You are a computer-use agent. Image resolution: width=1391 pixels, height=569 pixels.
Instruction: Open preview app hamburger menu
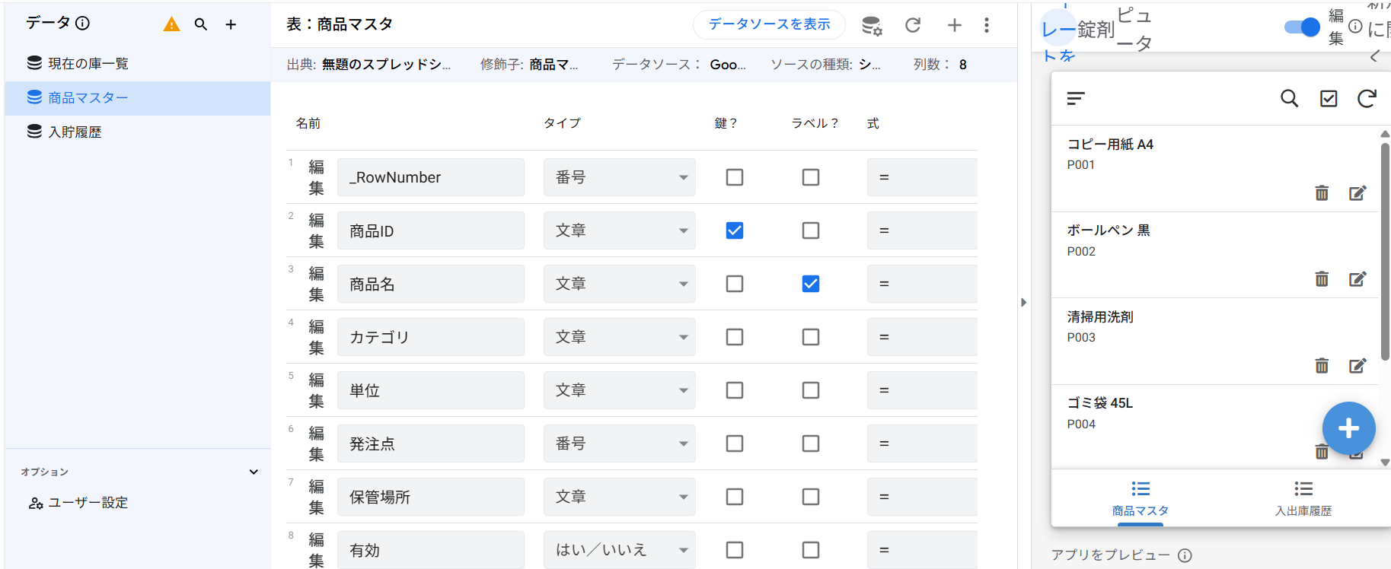coord(1076,98)
